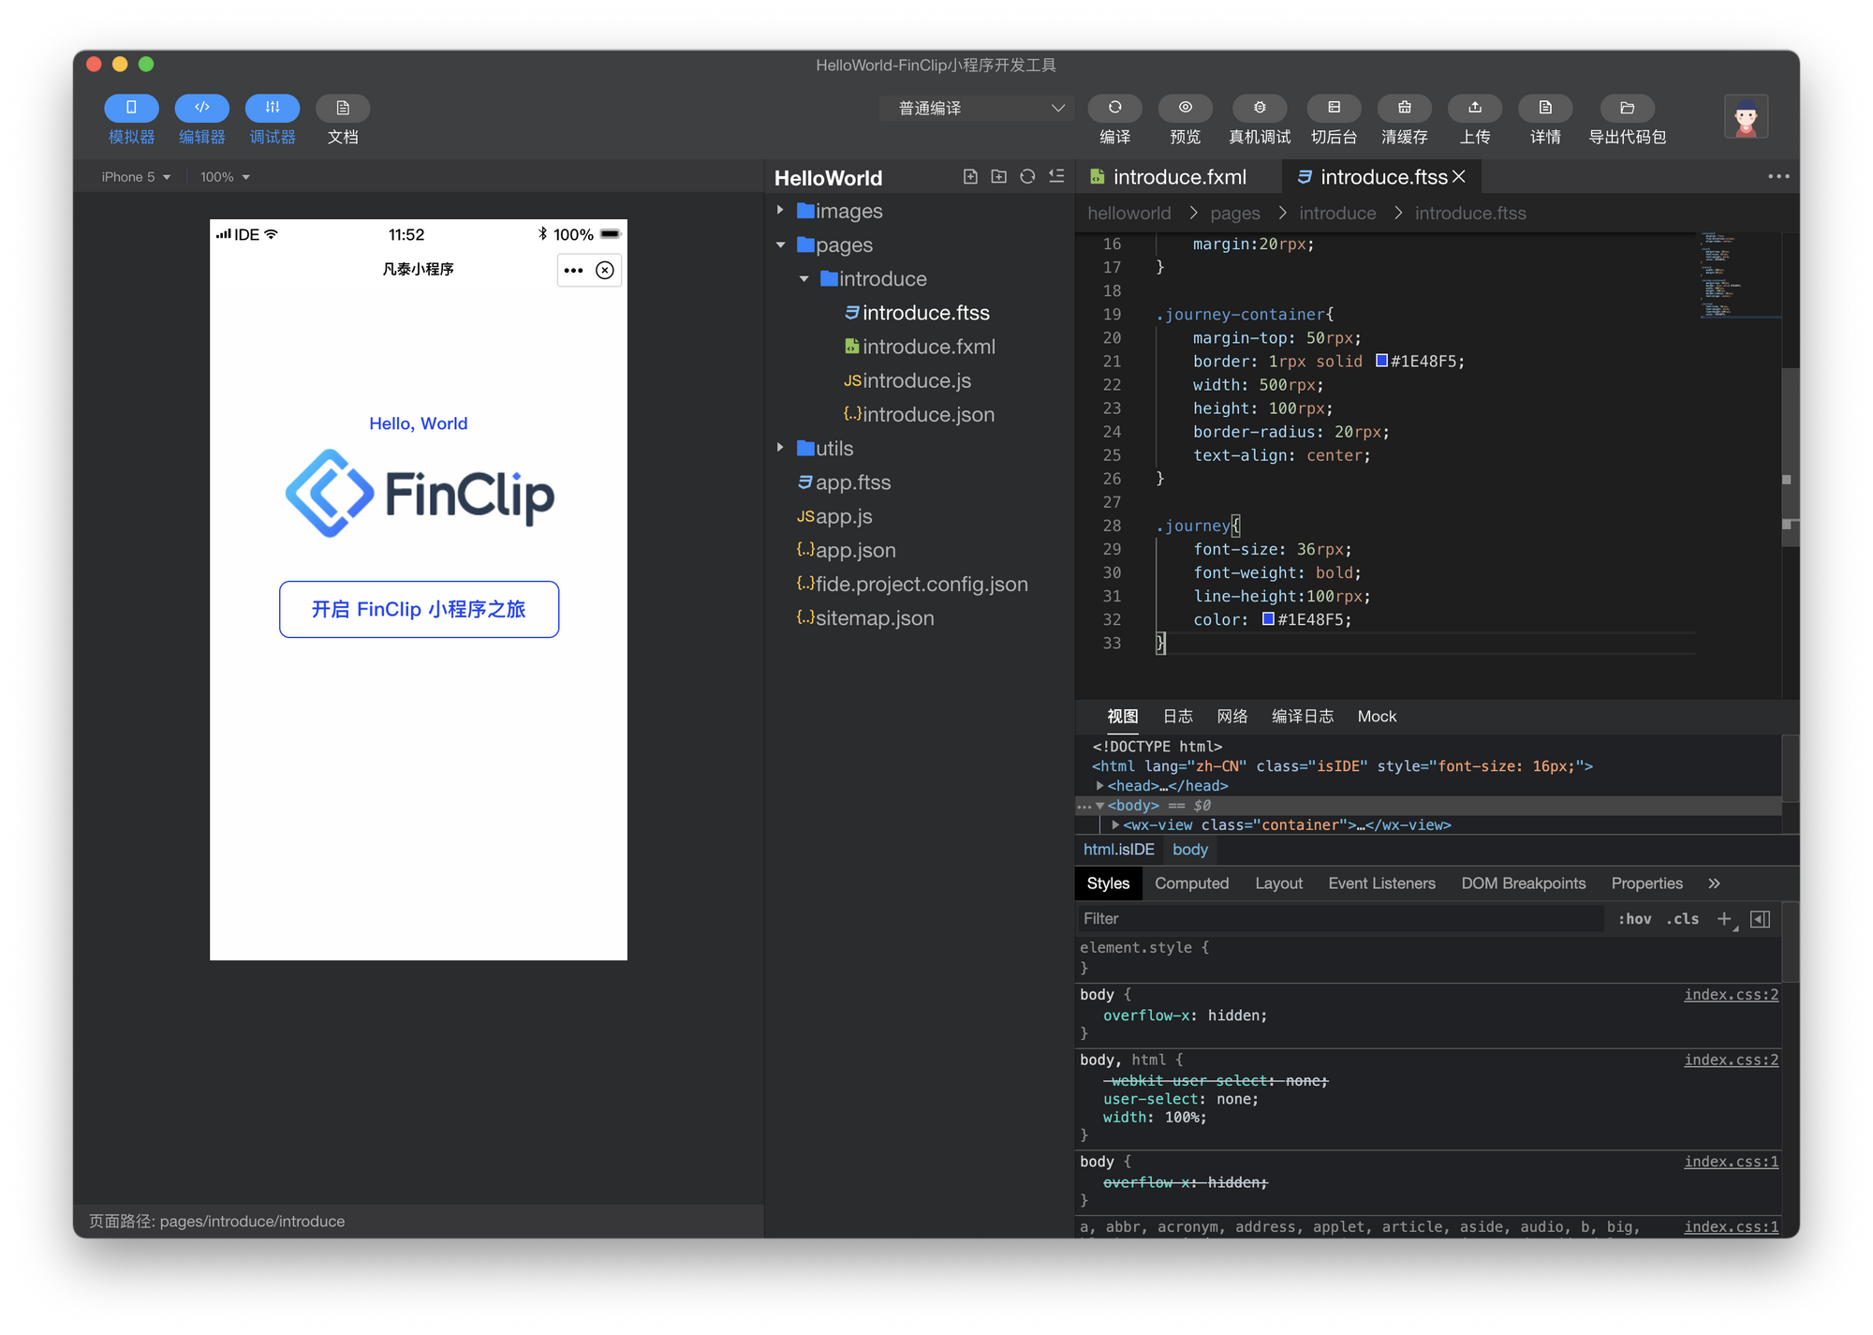Click the border color swatch #1E48F5 on line 21
This screenshot has height=1335, width=1873.
point(1381,361)
